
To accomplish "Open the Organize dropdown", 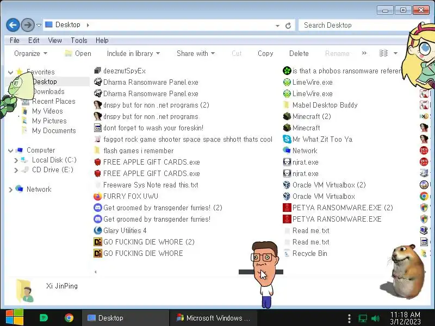I will click(x=30, y=53).
